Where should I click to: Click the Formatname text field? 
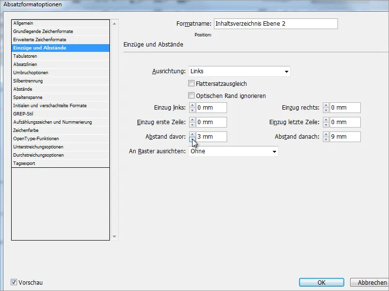pos(276,24)
